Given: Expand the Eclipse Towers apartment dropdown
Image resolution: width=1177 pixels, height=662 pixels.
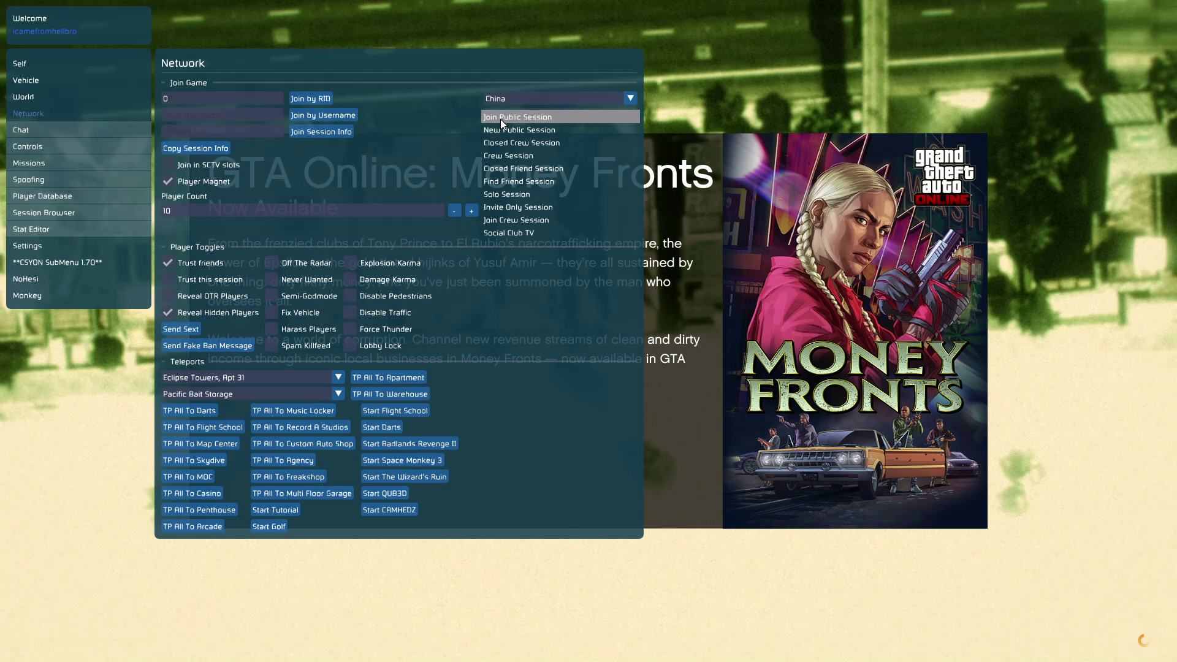Looking at the screenshot, I should (x=338, y=377).
